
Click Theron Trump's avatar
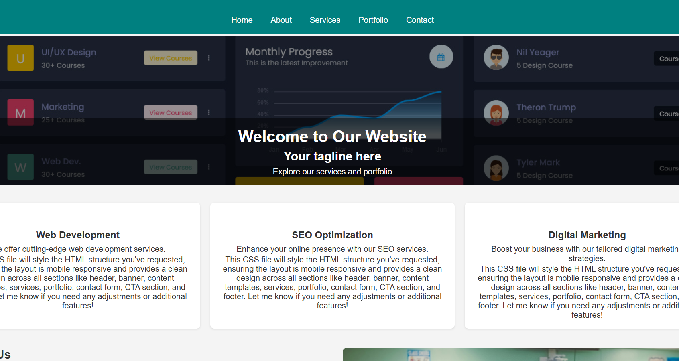[x=496, y=113]
